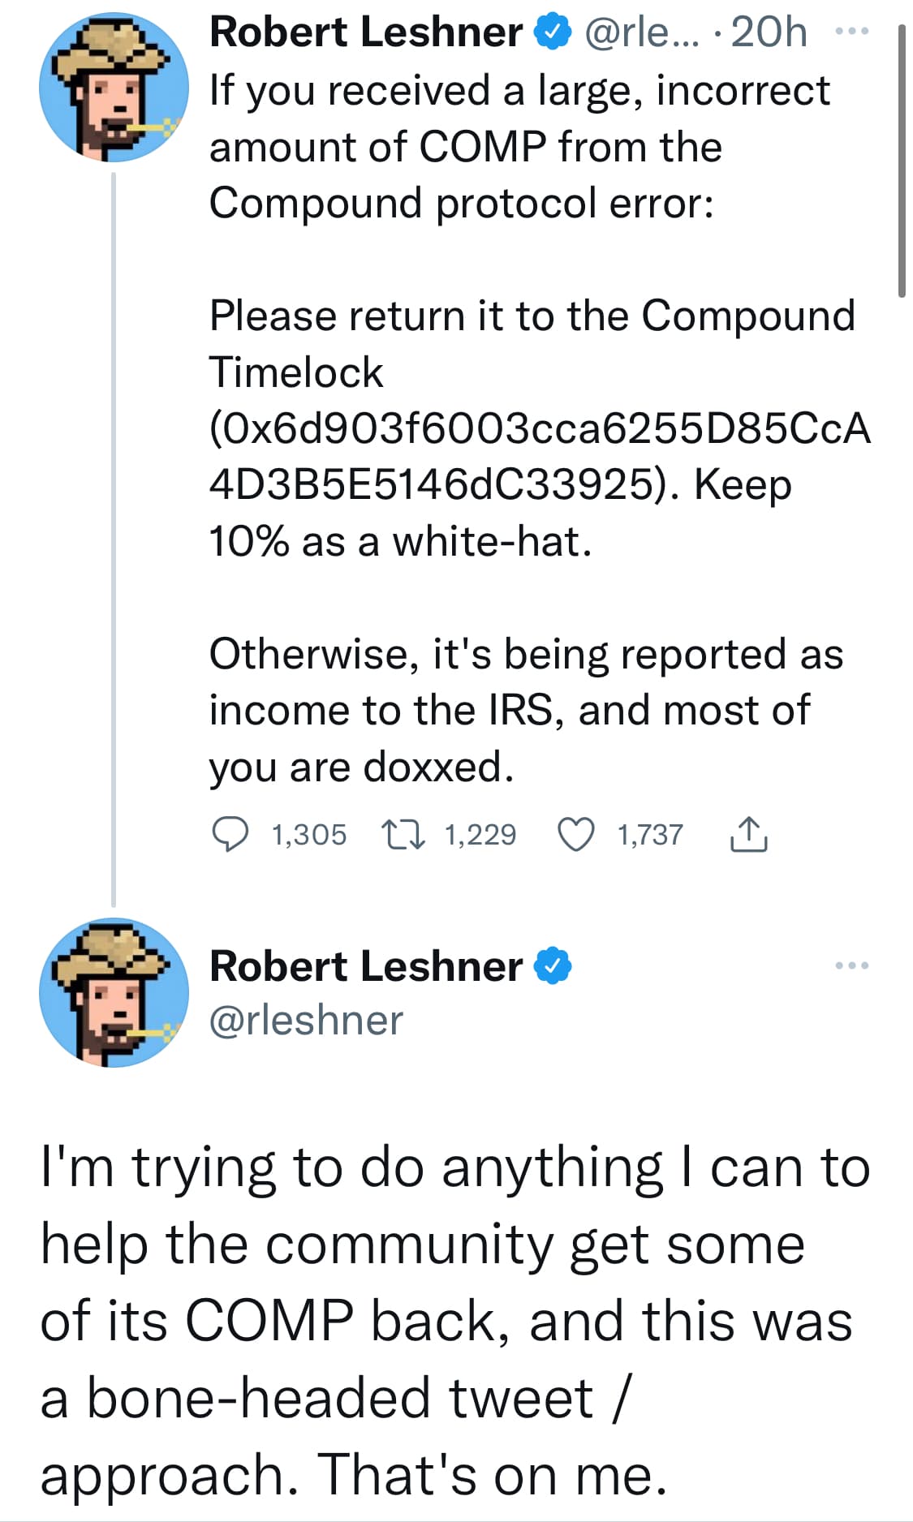Click the verified badge above the @rleshner handle
913x1522 pixels.
(x=553, y=965)
